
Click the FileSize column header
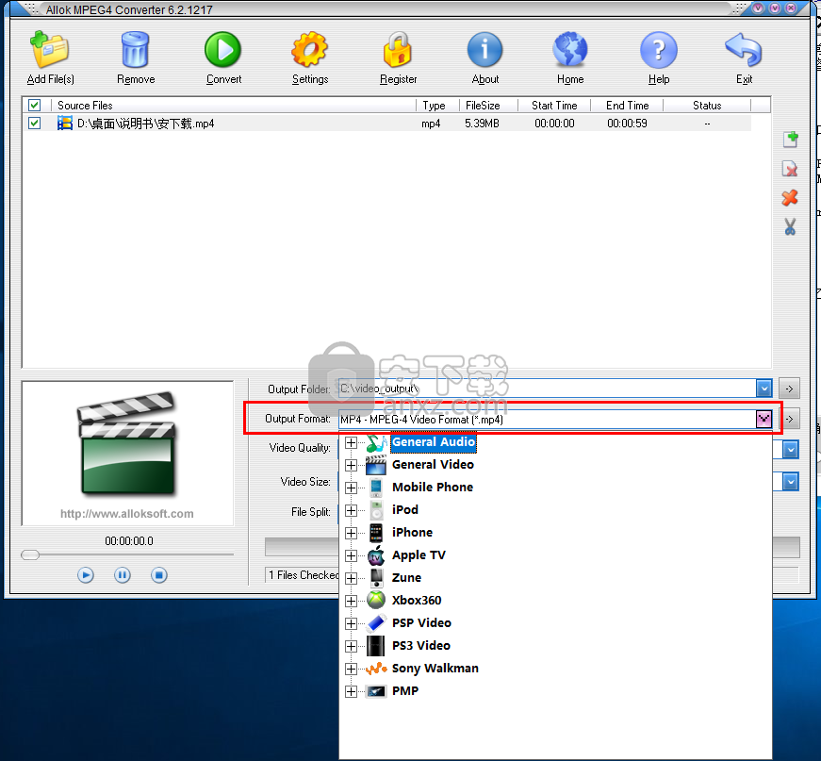[488, 106]
